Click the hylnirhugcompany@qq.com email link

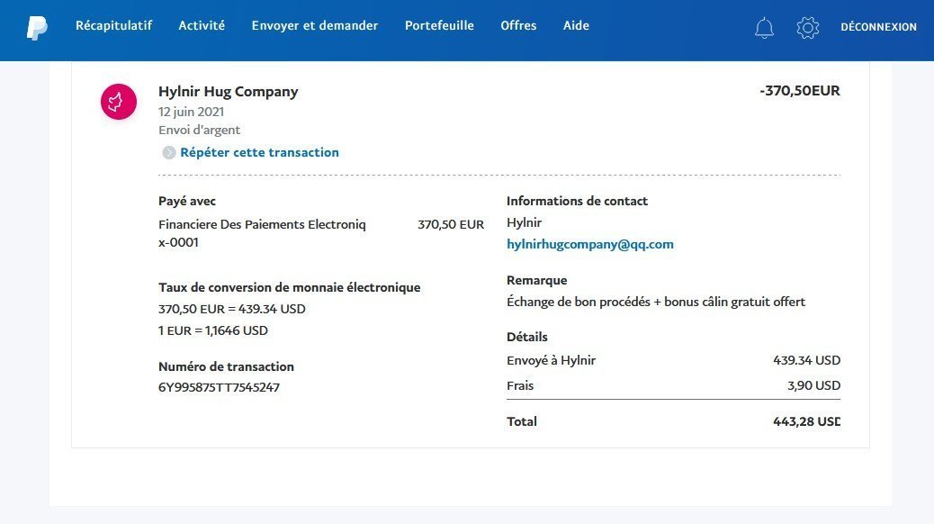[x=590, y=245]
